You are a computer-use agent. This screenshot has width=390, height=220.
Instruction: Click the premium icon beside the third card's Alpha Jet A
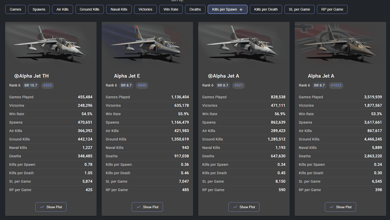[210, 76]
